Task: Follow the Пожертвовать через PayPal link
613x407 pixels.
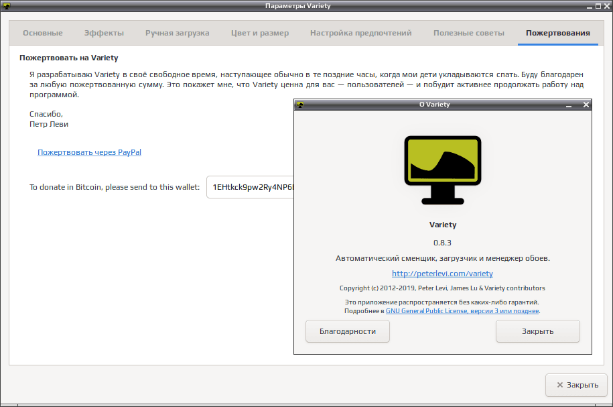Action: click(x=89, y=152)
